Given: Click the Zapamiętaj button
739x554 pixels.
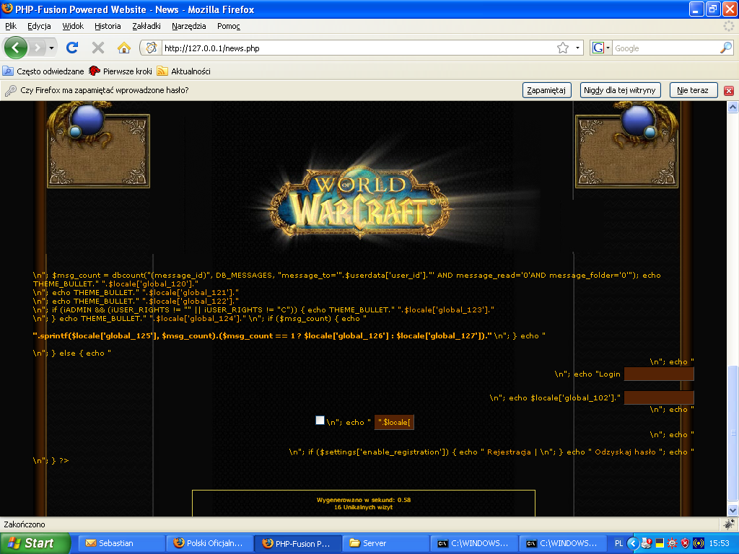Looking at the screenshot, I should (547, 90).
